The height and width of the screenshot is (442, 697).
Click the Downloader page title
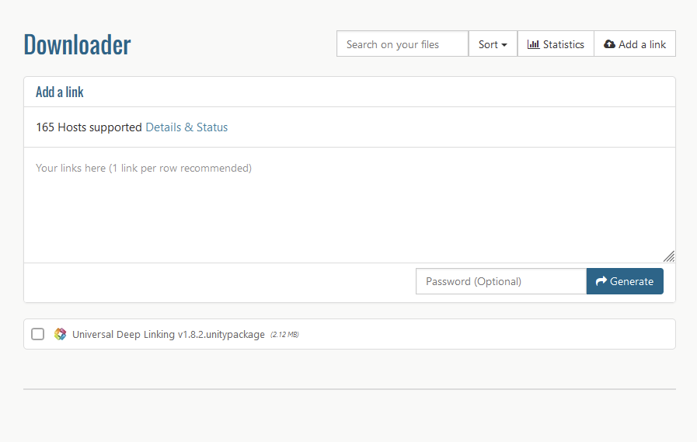[x=77, y=45]
